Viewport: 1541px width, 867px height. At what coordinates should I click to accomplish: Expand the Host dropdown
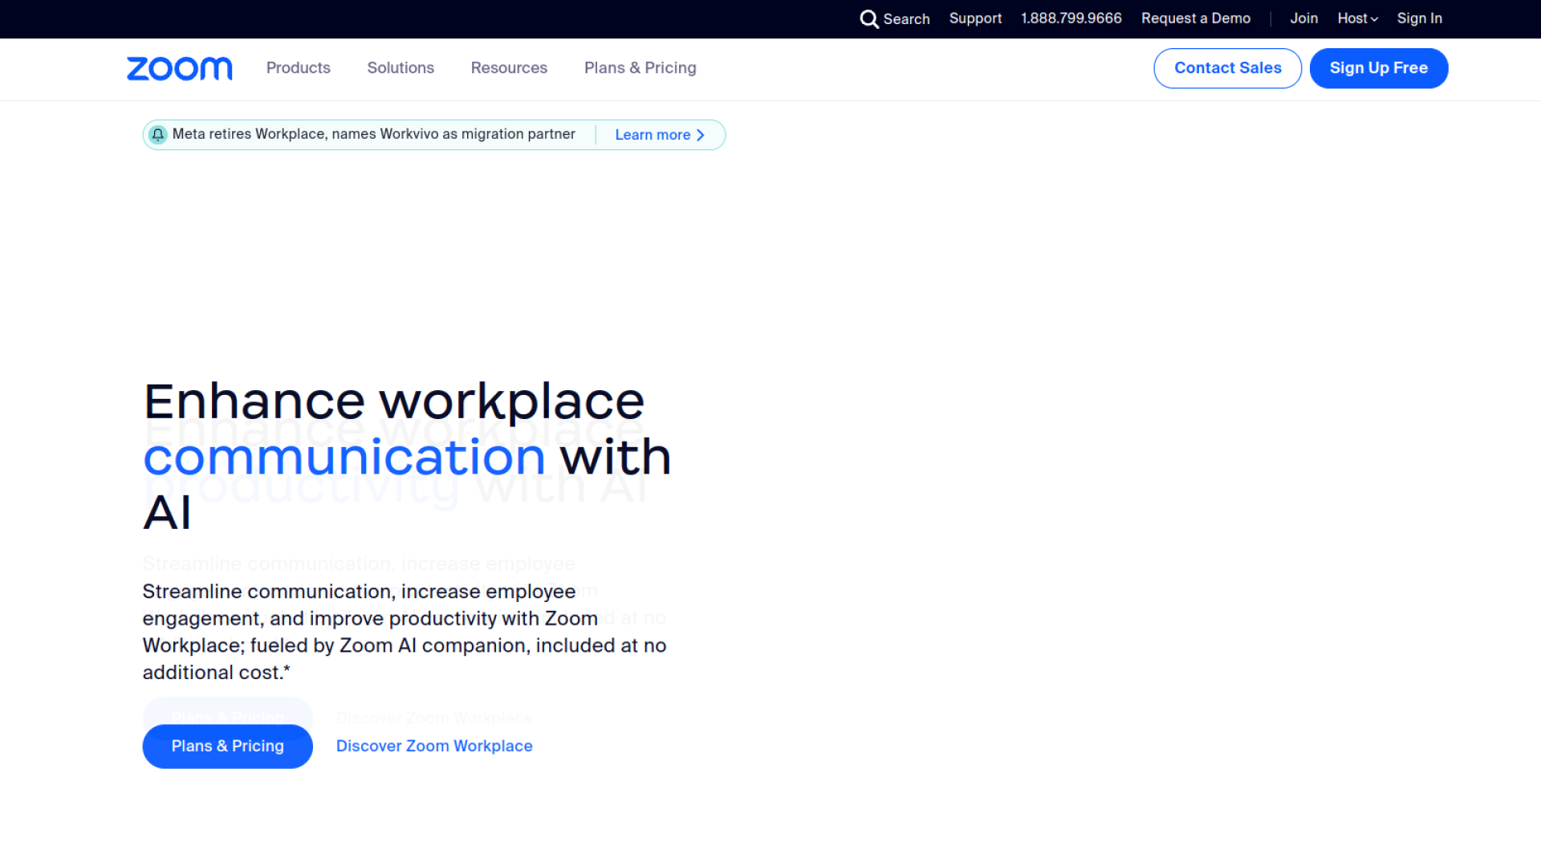point(1357,18)
